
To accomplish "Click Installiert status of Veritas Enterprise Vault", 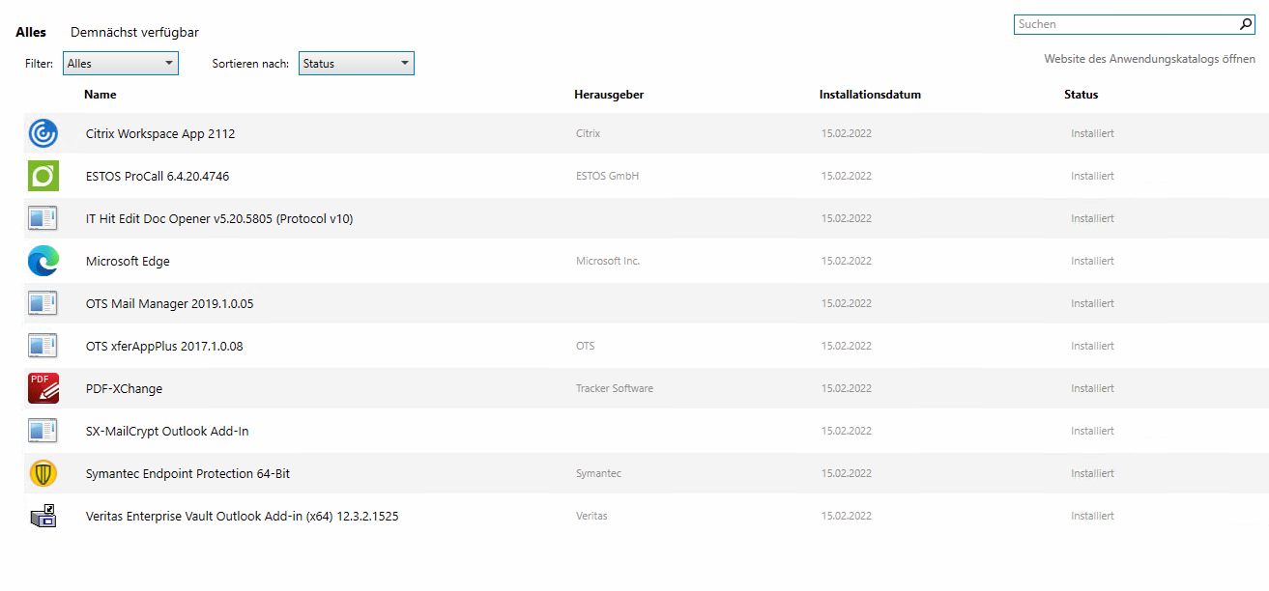I will tap(1092, 516).
